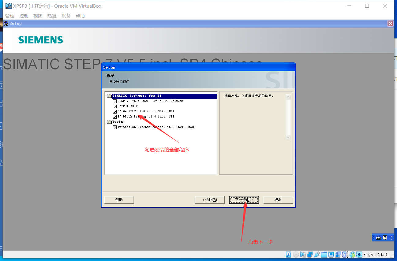Select the S7-Web2PLC V1.0 incl. SP2 label
The height and width of the screenshot is (261, 397).
click(146, 111)
